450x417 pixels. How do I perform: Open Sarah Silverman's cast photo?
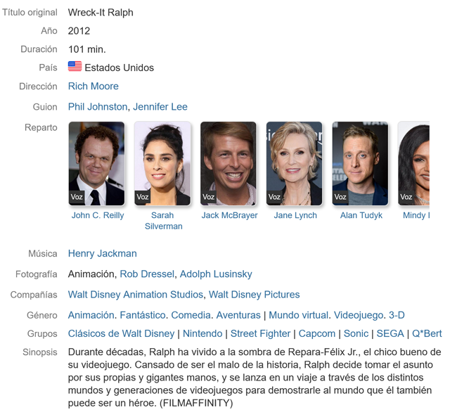(162, 164)
